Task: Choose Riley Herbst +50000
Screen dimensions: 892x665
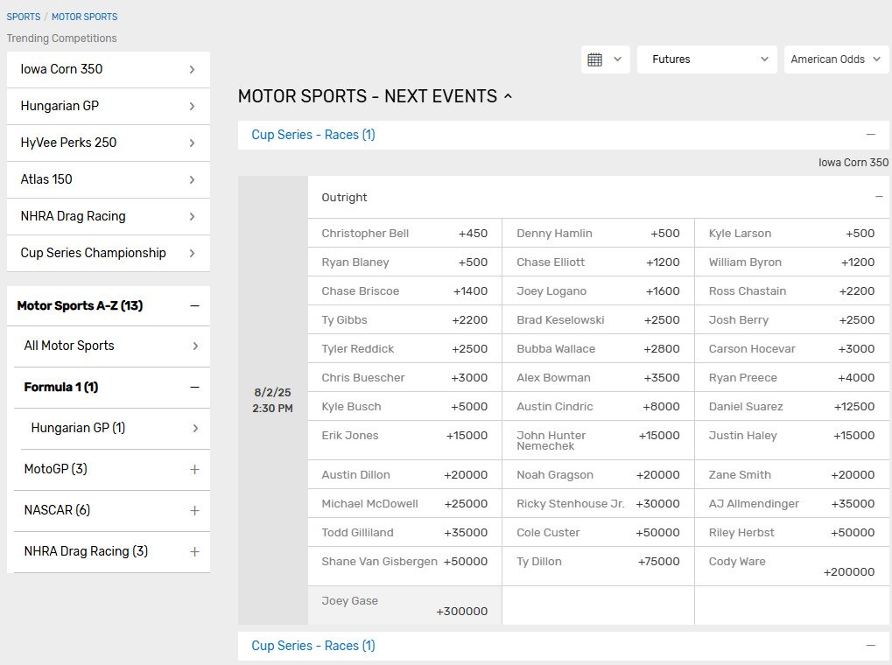Action: (792, 533)
